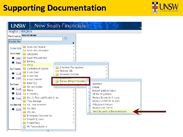Open the Favorites menu
183x137 pixels.
click(x=13, y=31)
